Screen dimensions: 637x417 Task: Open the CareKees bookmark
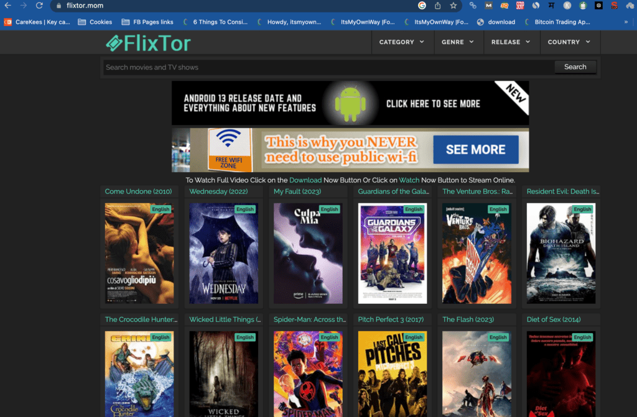pos(37,22)
